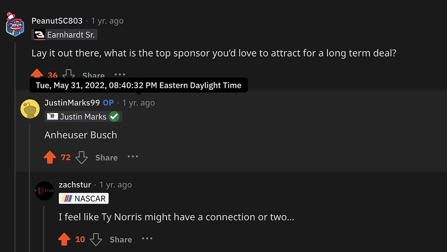This screenshot has width=447, height=252.
Task: Click the Justin Marks verified flair
Action: point(83,117)
